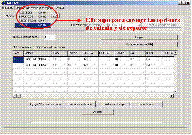Select row 2 Capa cell
Viewport: 192px width, 135px height.
pyautogui.click(x=18, y=65)
